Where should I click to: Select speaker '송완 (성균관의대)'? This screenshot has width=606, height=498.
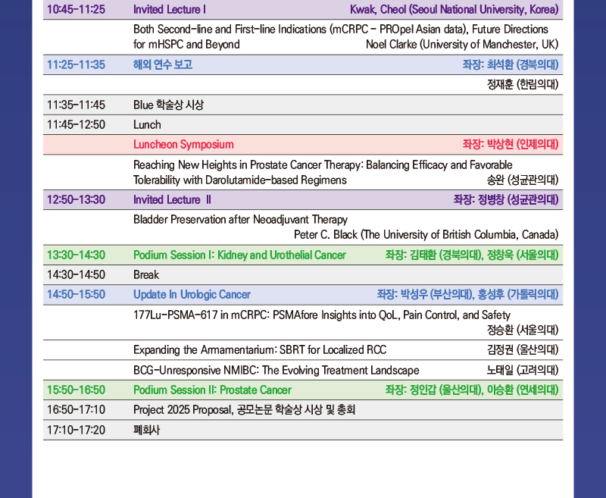click(523, 180)
